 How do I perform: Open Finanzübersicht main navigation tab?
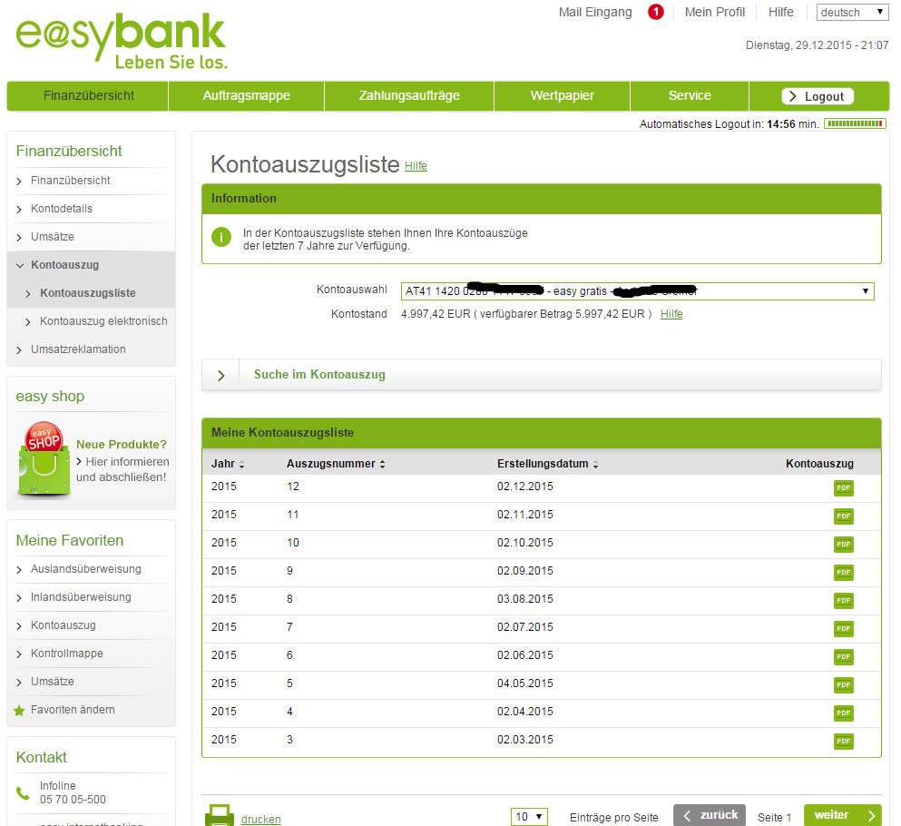88,96
